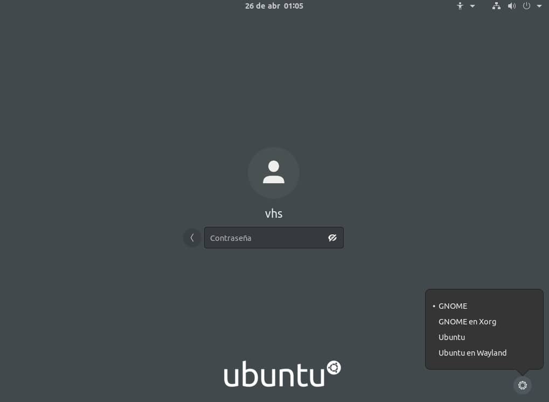Viewport: 549px width, 402px height.
Task: Select GNOME from the session menu
Action: click(x=453, y=306)
